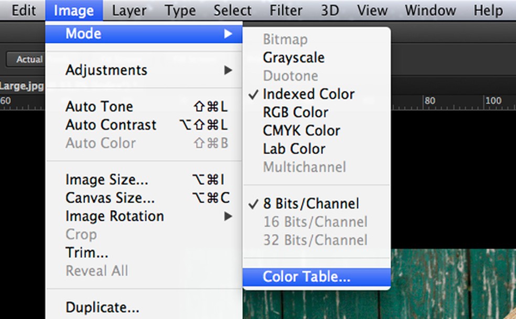Screen dimensions: 516x319
Task: Convert image to CMYK Color
Action: tap(302, 131)
